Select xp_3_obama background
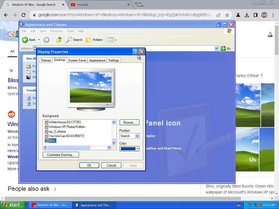This screenshot has width=279, height=209. [55, 131]
